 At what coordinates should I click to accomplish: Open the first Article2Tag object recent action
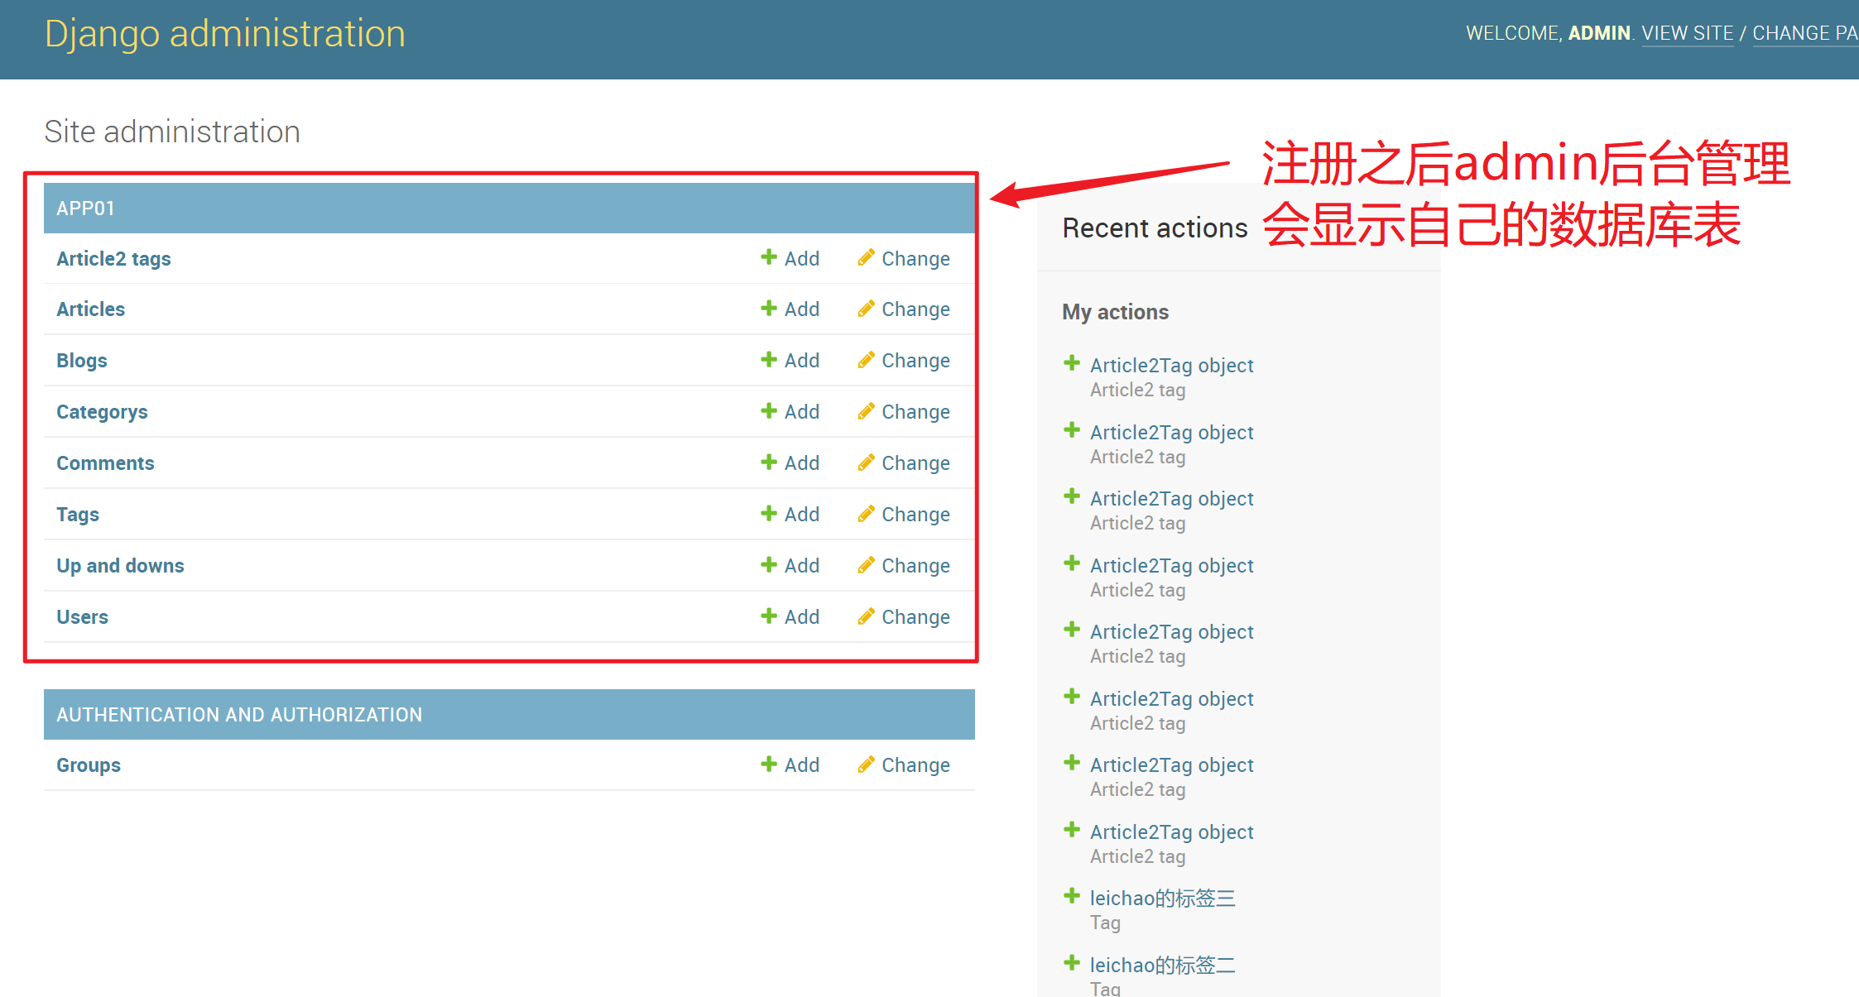click(x=1171, y=366)
